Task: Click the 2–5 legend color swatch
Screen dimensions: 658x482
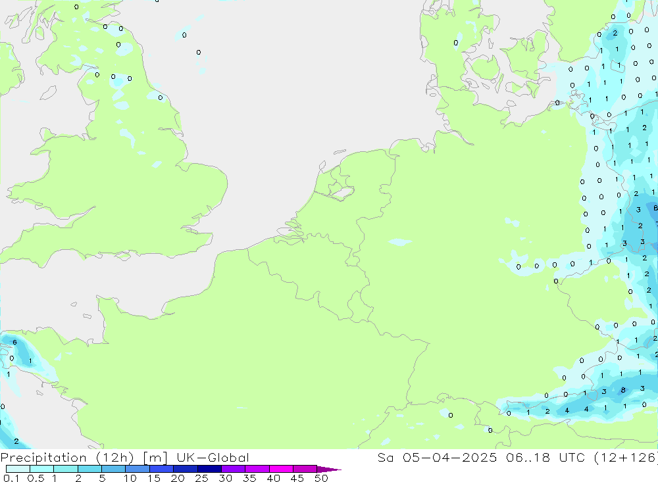Action: click(89, 469)
